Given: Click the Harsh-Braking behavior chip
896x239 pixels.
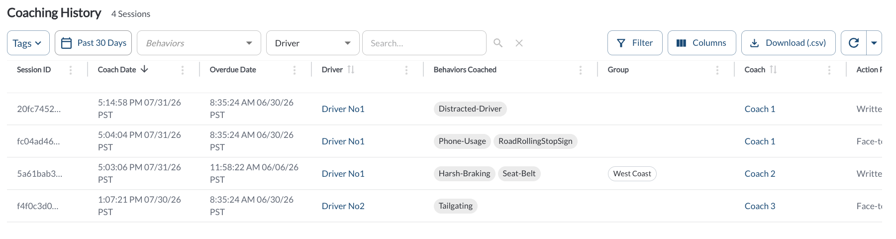Looking at the screenshot, I should [464, 174].
